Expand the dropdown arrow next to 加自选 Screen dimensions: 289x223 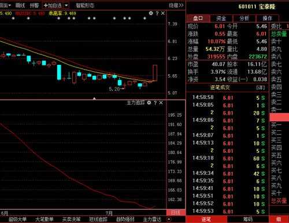point(66,5)
